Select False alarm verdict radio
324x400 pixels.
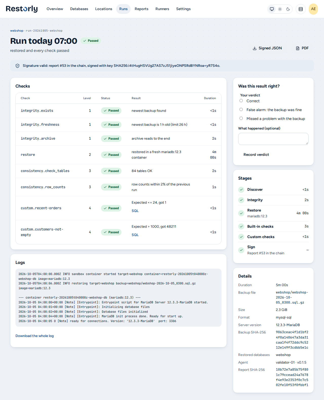(x=241, y=110)
